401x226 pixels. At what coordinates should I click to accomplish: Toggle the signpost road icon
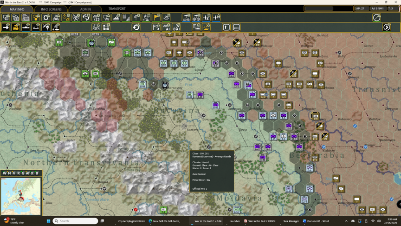tap(136, 18)
